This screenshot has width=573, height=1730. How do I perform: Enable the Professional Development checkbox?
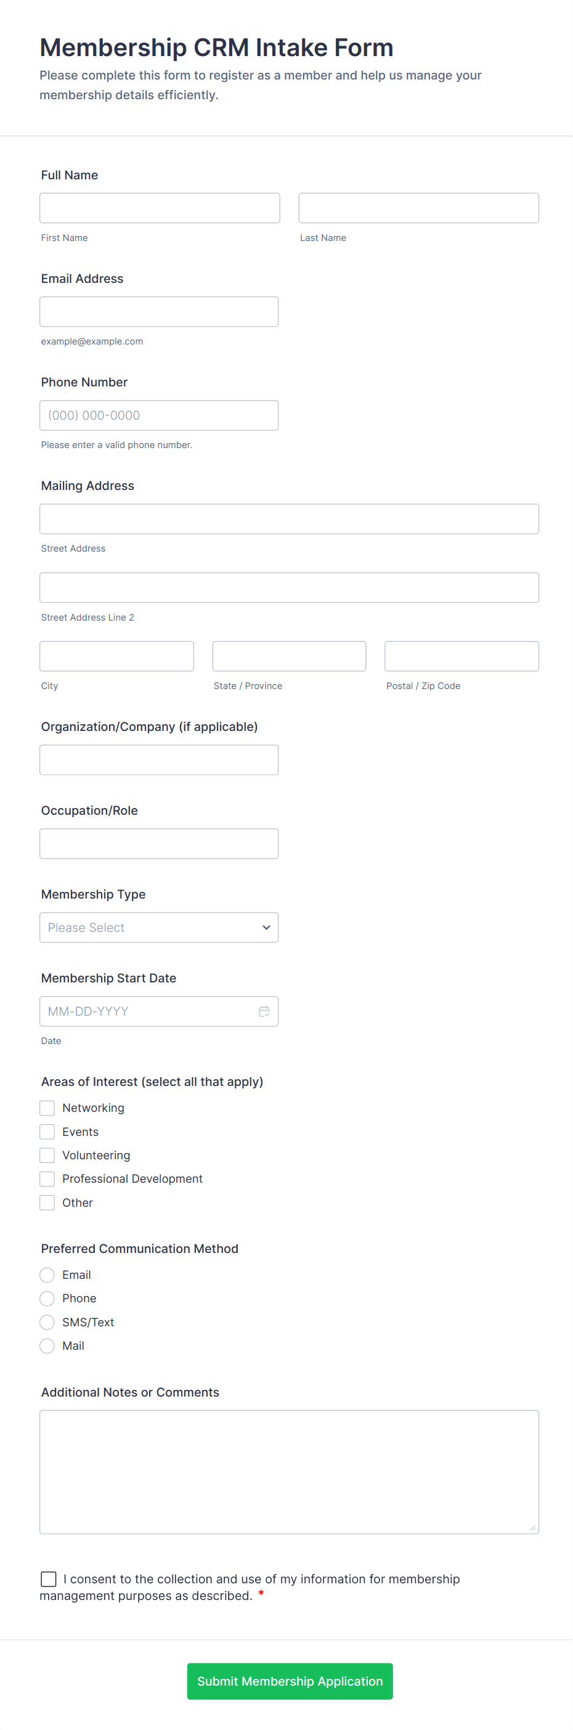pos(47,1178)
